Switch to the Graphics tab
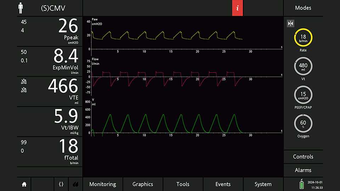340x191 pixels. (x=143, y=184)
